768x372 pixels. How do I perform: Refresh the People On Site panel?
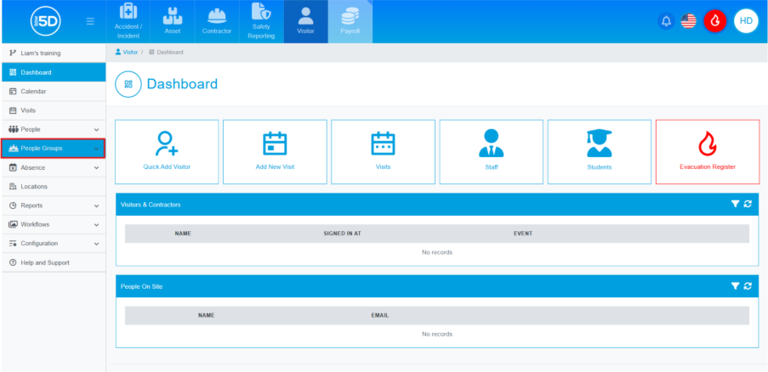tap(748, 287)
